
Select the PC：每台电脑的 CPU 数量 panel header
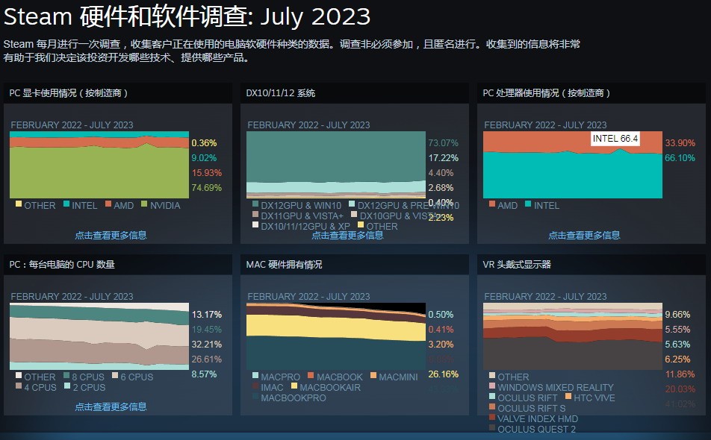coord(118,264)
